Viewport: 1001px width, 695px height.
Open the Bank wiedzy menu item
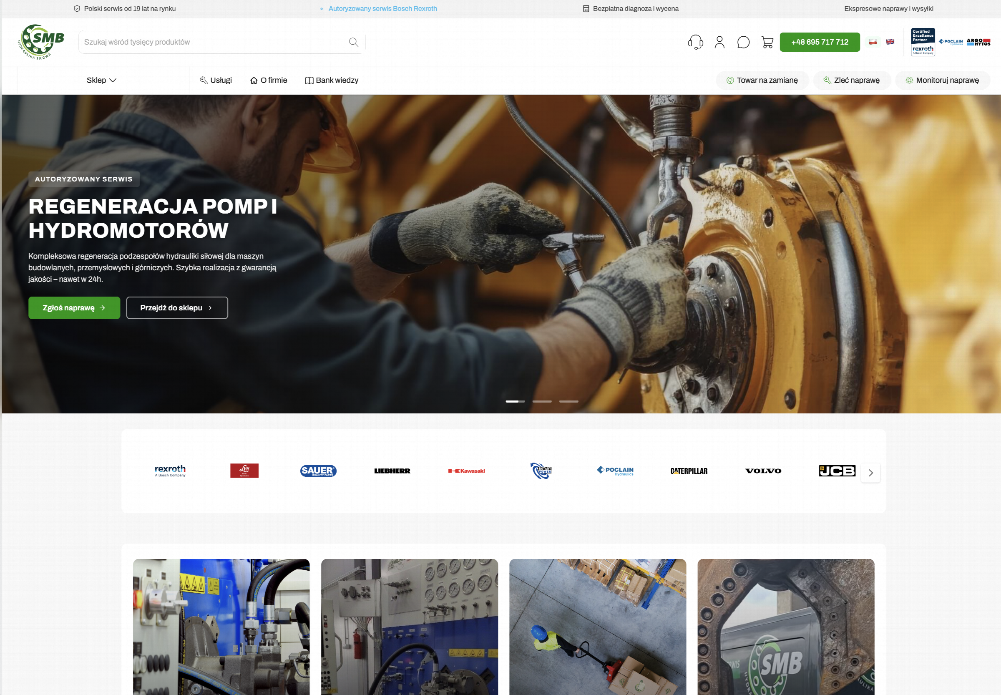pyautogui.click(x=332, y=80)
